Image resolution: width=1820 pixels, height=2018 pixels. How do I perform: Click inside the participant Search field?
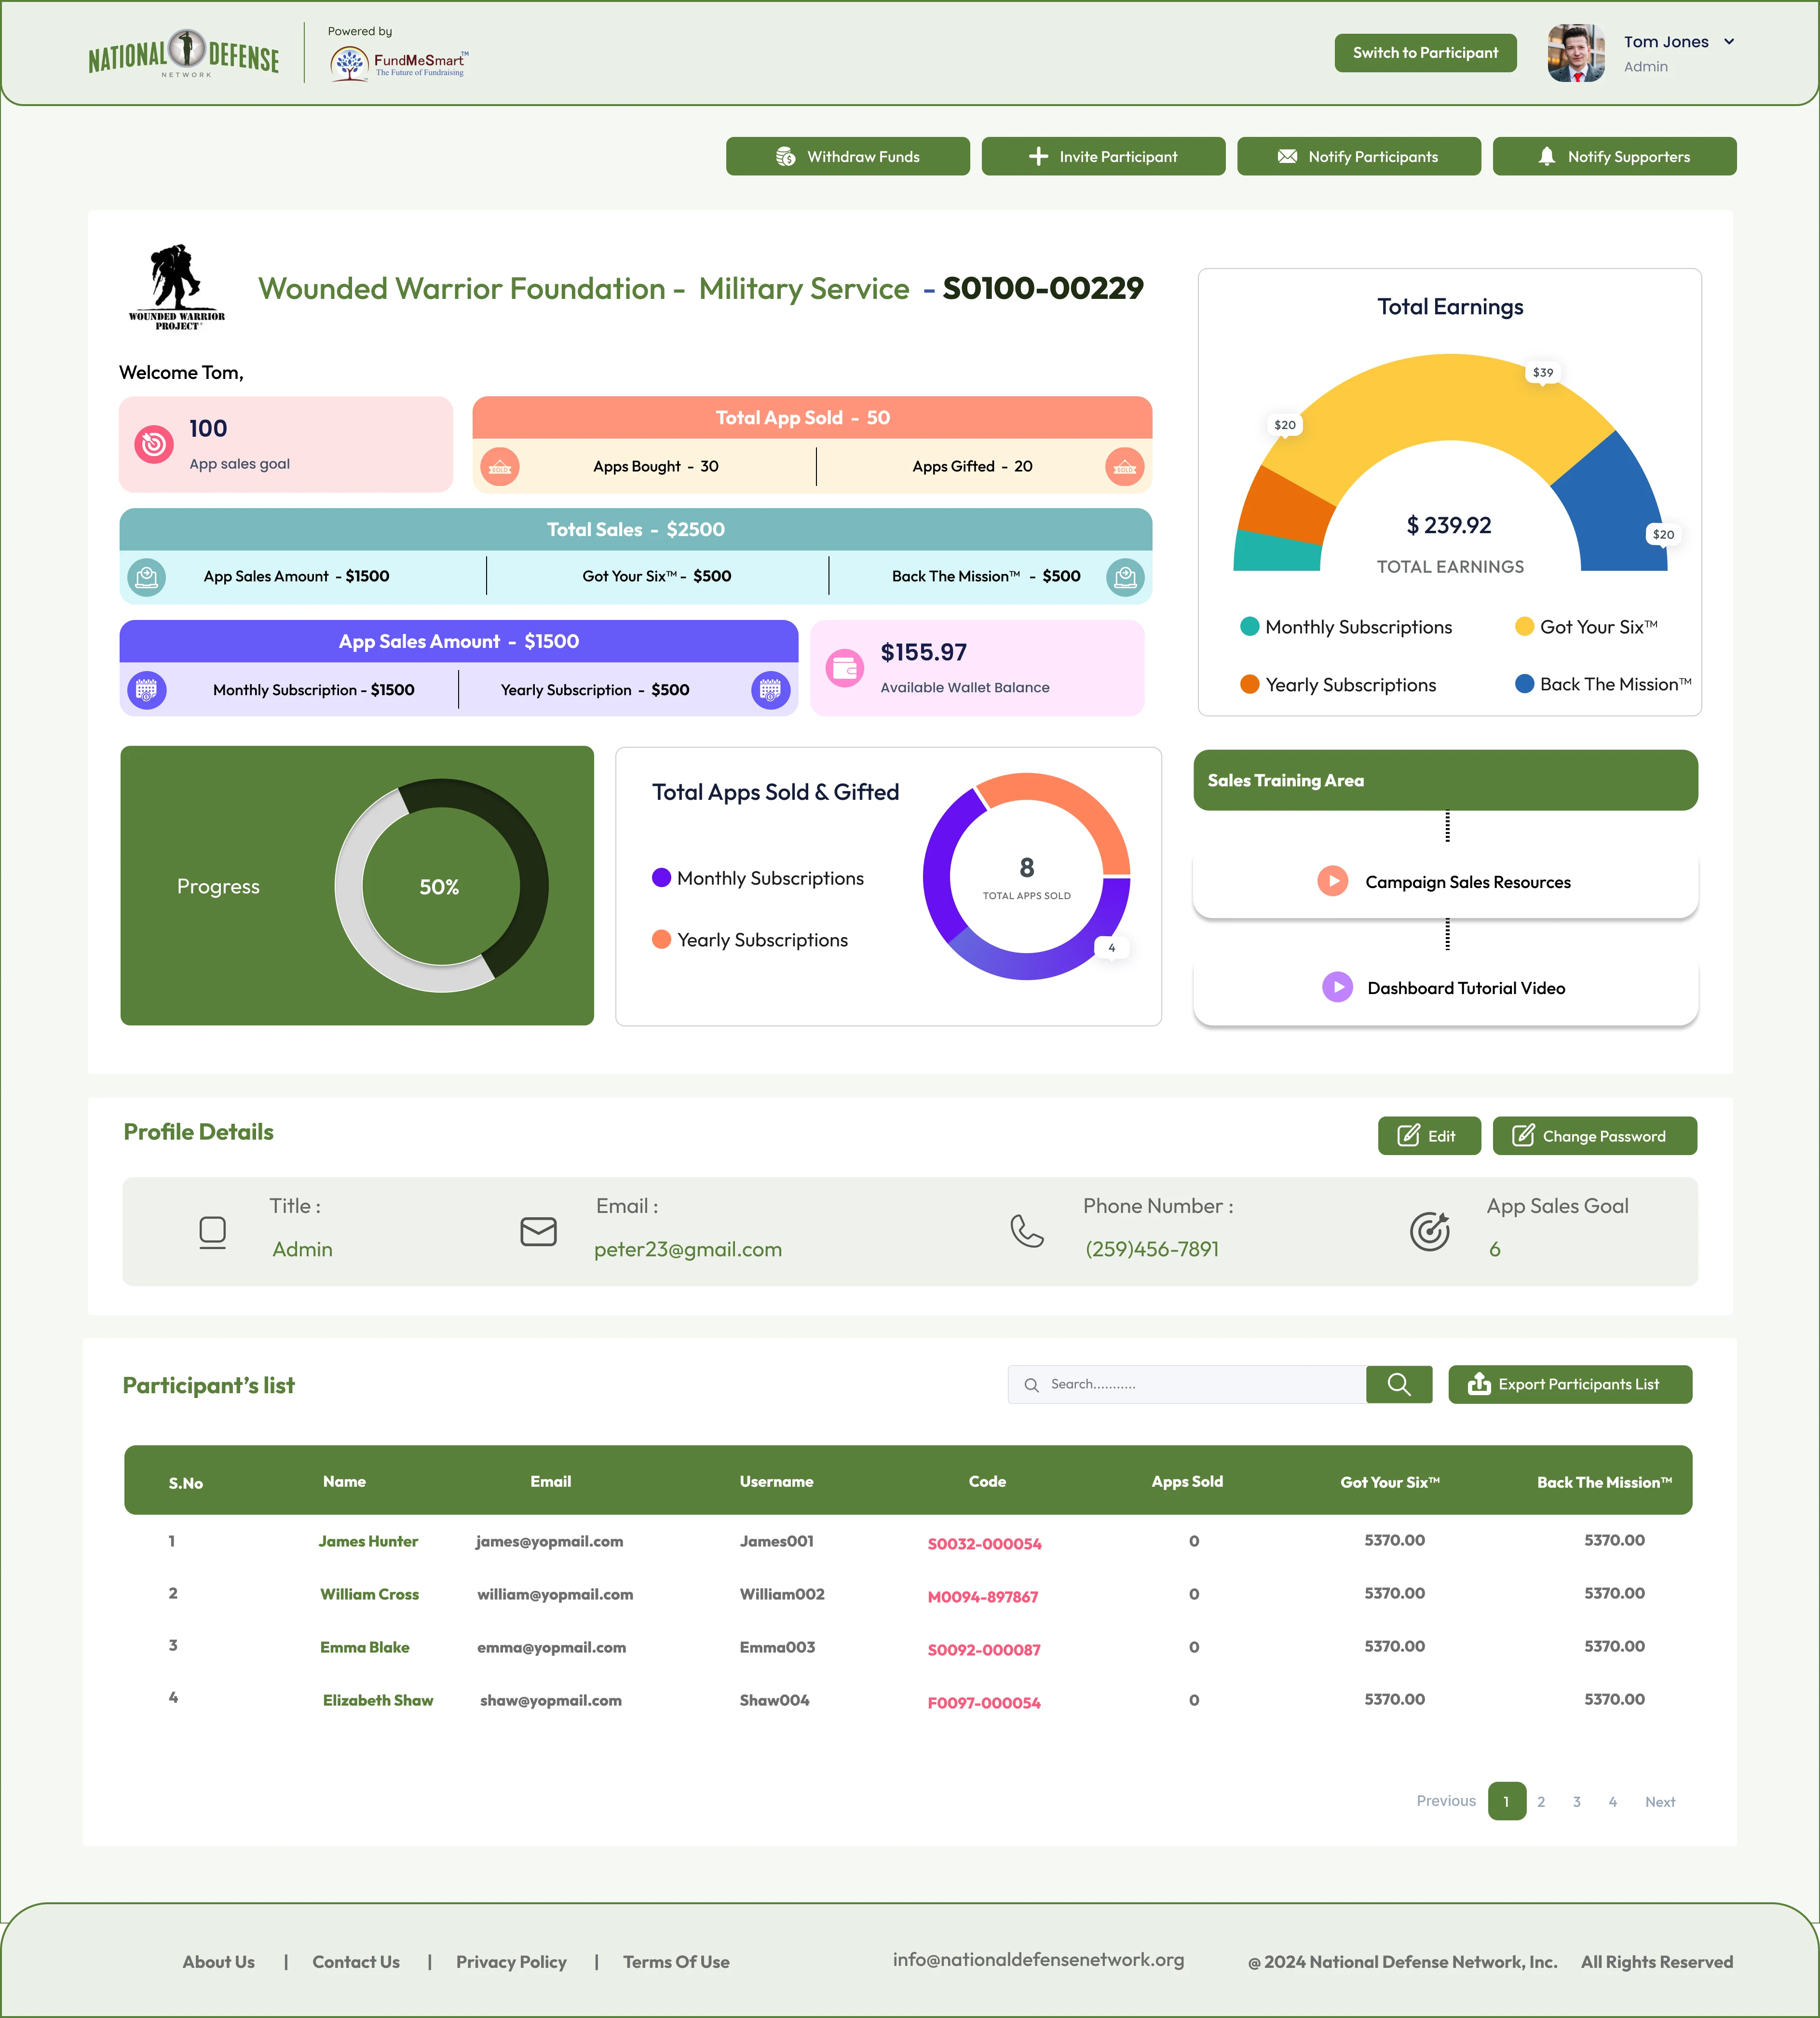pos(1187,1385)
